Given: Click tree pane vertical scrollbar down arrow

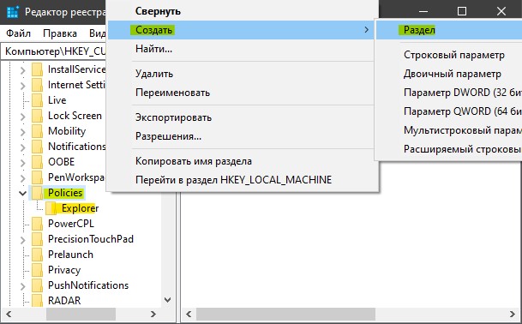Looking at the screenshot, I should (x=168, y=300).
